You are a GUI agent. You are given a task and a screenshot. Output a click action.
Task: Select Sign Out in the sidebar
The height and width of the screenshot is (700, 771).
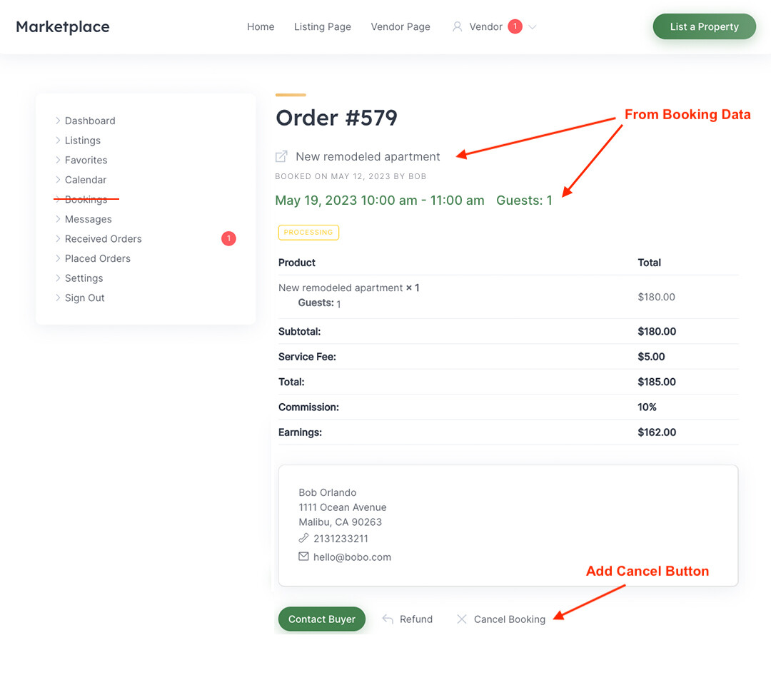click(84, 298)
